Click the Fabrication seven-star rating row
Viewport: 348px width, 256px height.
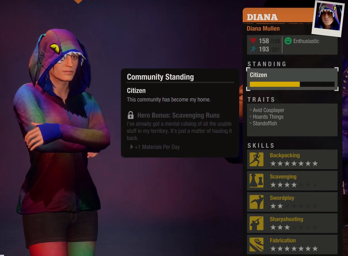tap(294, 249)
